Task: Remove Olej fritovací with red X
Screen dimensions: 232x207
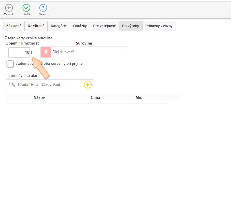Action: (x=46, y=52)
